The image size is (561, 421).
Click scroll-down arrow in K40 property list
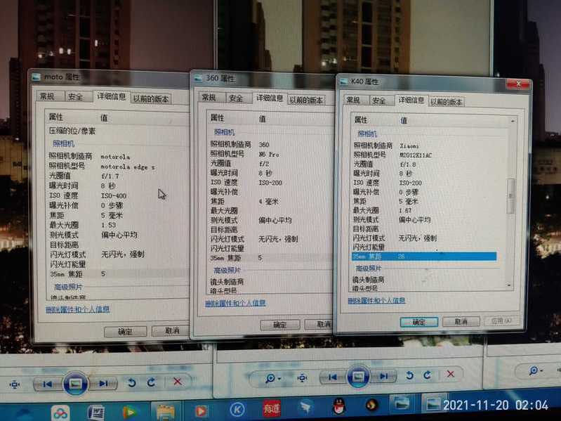click(x=510, y=285)
